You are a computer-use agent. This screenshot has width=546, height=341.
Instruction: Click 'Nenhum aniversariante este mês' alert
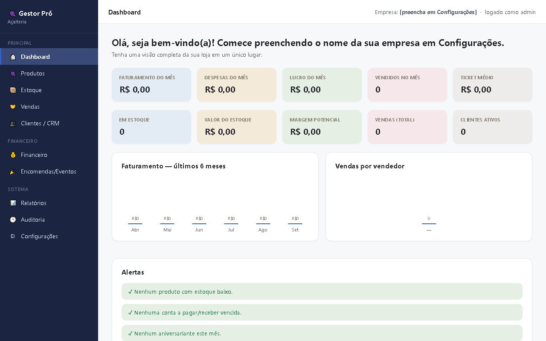[x=322, y=333]
